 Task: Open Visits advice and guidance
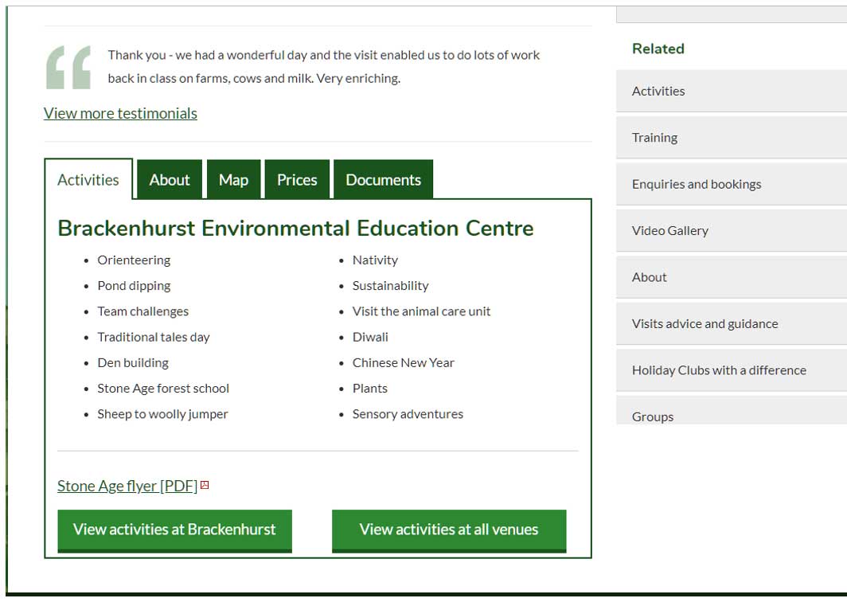point(732,323)
